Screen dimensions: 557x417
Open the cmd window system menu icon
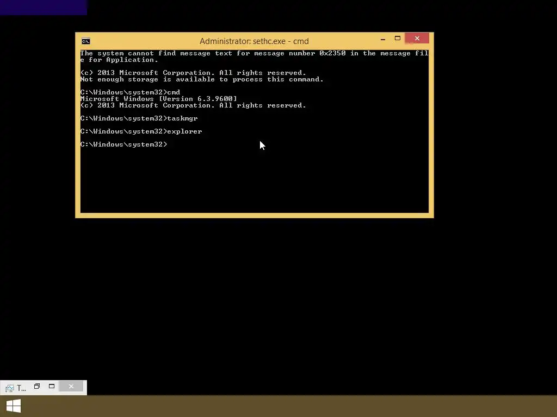85,41
